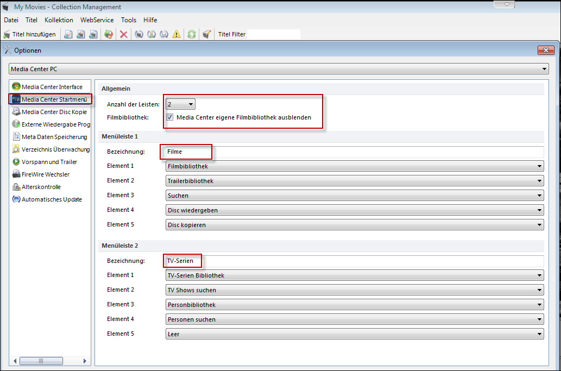The width and height of the screenshot is (561, 371).
Task: Select Media Center Startmenü in sidebar
Action: (50, 99)
